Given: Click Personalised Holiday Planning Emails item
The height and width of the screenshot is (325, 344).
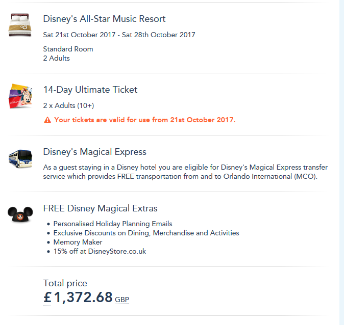Looking at the screenshot, I should coord(113,224).
